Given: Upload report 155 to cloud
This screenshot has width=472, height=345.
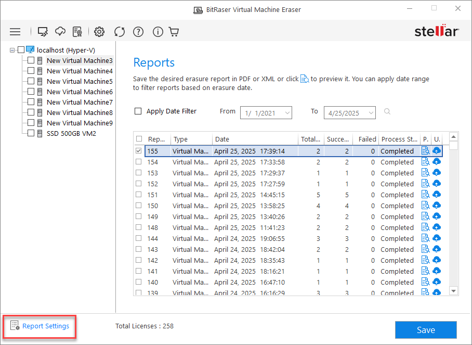Looking at the screenshot, I should point(437,151).
